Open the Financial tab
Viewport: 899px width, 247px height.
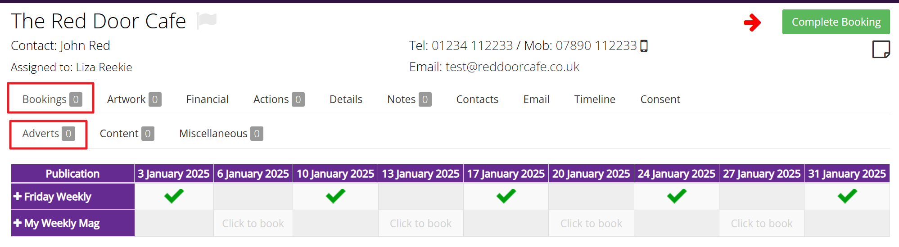click(x=207, y=99)
